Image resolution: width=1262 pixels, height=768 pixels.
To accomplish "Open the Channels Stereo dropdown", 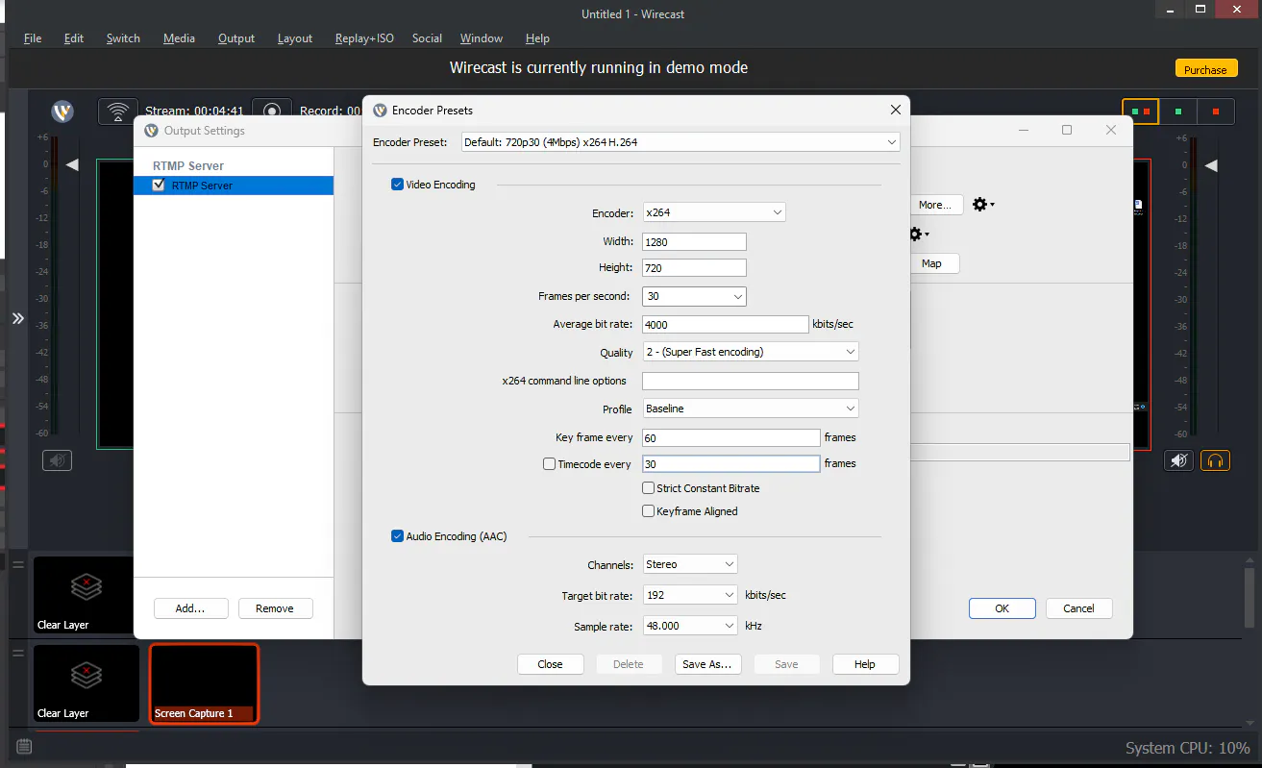I will [690, 564].
